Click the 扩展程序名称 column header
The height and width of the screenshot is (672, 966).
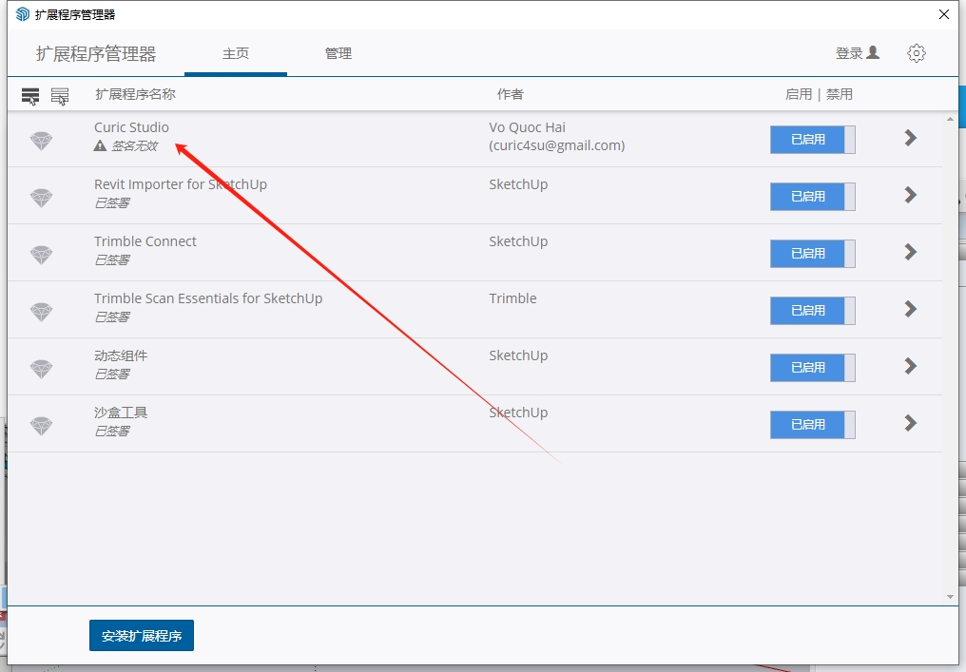(136, 94)
